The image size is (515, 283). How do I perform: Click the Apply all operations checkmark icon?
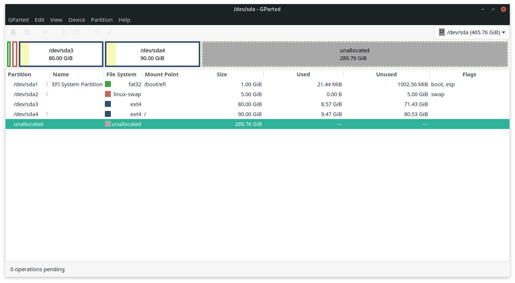[110, 32]
